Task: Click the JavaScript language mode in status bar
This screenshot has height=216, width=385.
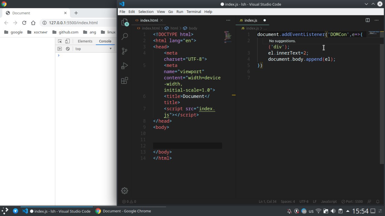Action: tap(329, 202)
